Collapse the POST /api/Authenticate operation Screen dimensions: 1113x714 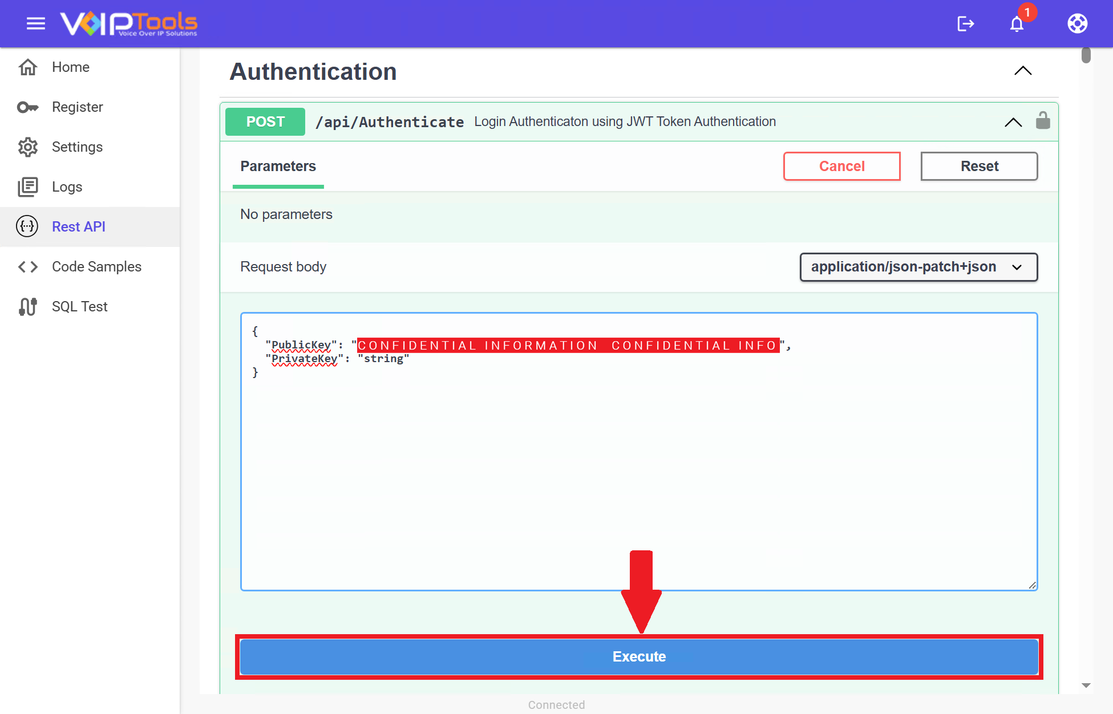(1013, 122)
